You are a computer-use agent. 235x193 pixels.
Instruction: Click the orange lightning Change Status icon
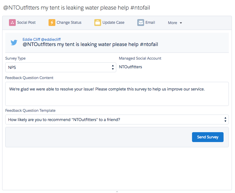coord(52,23)
